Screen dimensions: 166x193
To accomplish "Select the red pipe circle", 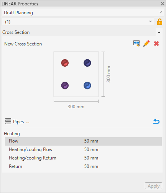I will [x=65, y=63].
